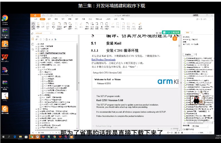The width and height of the screenshot is (221, 143).
Task: Expand the chapter 12 bookmark node
Action: (x=36, y=109)
